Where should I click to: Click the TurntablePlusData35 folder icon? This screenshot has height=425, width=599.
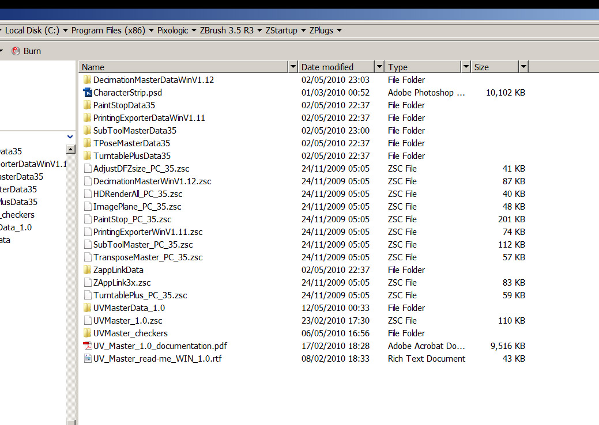pos(87,155)
